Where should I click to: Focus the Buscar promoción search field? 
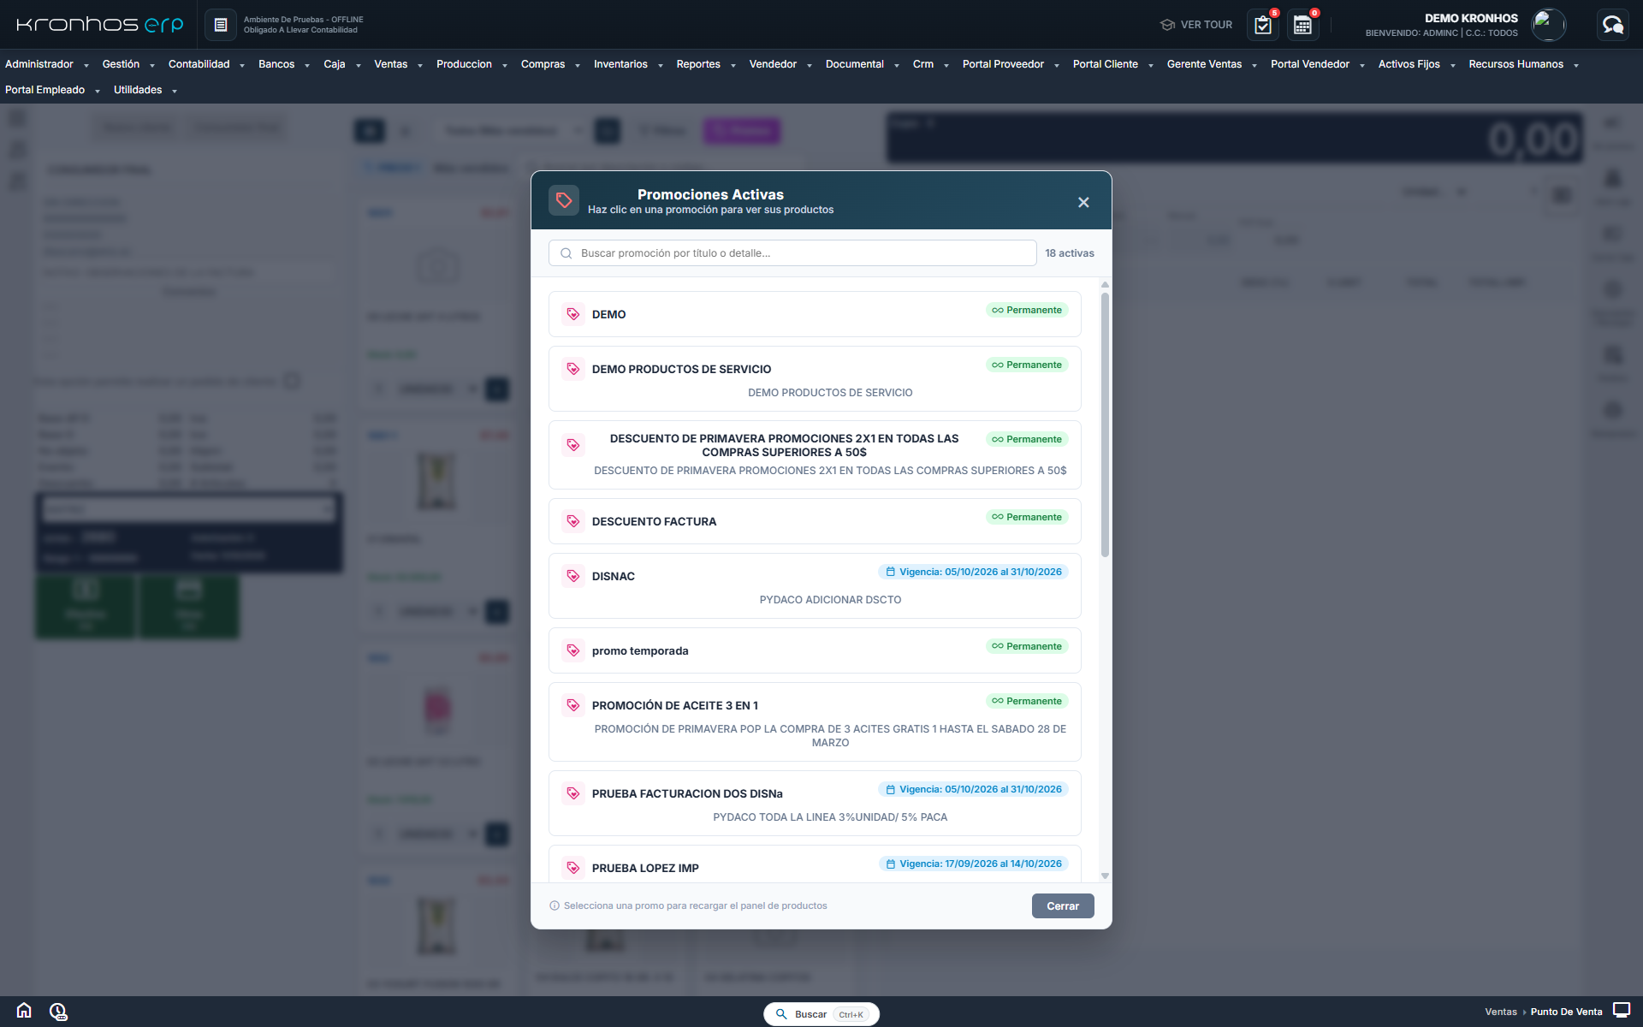point(792,253)
